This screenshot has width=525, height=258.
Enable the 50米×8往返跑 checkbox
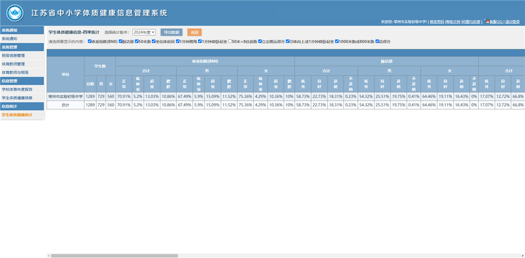click(230, 41)
